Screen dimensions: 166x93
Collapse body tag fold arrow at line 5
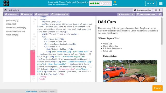36,19
